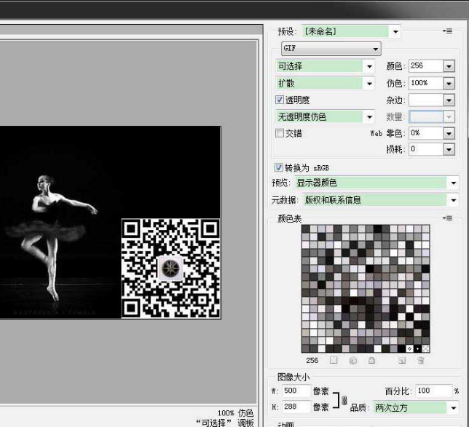Click map selected colors to transparent icon
The height and width of the screenshot is (427, 469).
pos(334,360)
